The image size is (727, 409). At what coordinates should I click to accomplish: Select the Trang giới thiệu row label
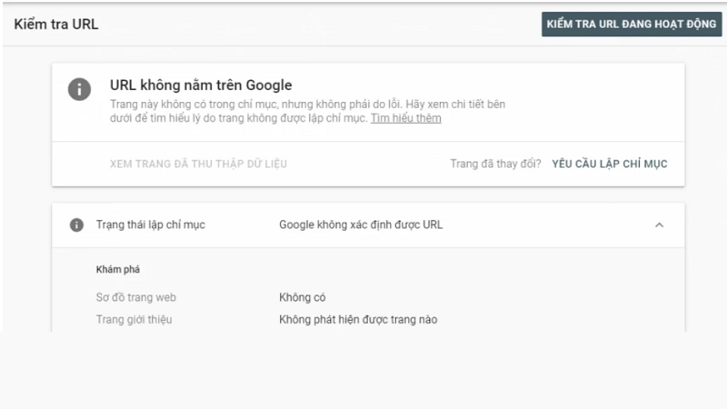(134, 319)
